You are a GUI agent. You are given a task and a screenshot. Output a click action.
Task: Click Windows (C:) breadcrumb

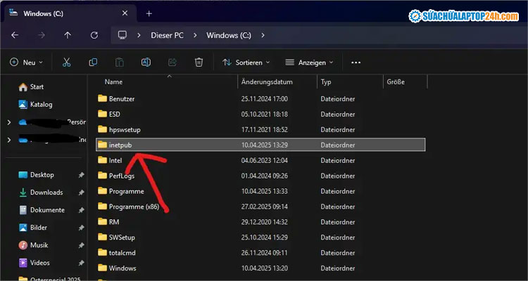click(x=229, y=35)
